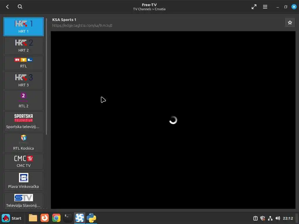This screenshot has width=299, height=224.
Task: Maximize the Free-TV window
Action: [286, 7]
